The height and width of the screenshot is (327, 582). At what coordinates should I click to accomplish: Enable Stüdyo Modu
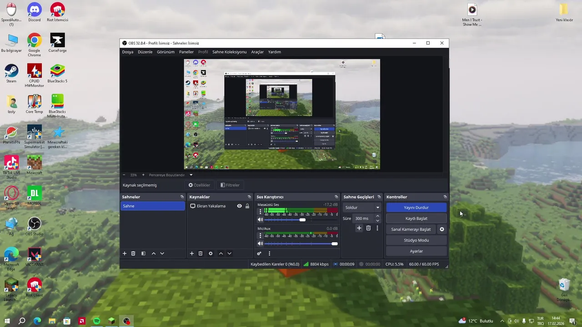tap(416, 240)
